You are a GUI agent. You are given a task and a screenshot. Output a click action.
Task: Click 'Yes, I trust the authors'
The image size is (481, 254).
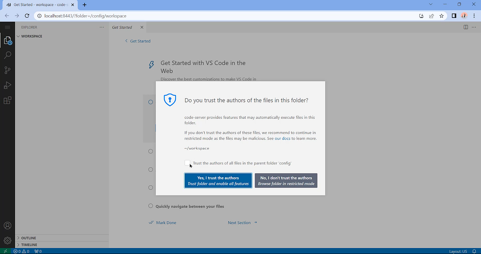pyautogui.click(x=218, y=180)
